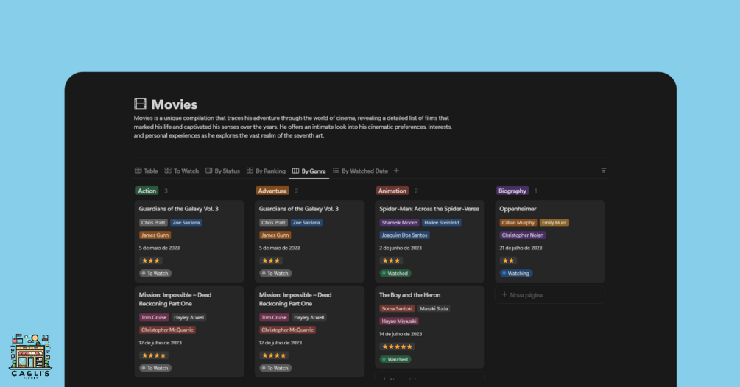This screenshot has width=740, height=387.
Task: Click the Animation genre group label
Action: click(x=392, y=191)
